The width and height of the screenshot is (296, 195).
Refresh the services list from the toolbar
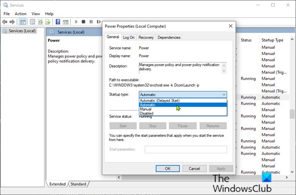point(40,22)
